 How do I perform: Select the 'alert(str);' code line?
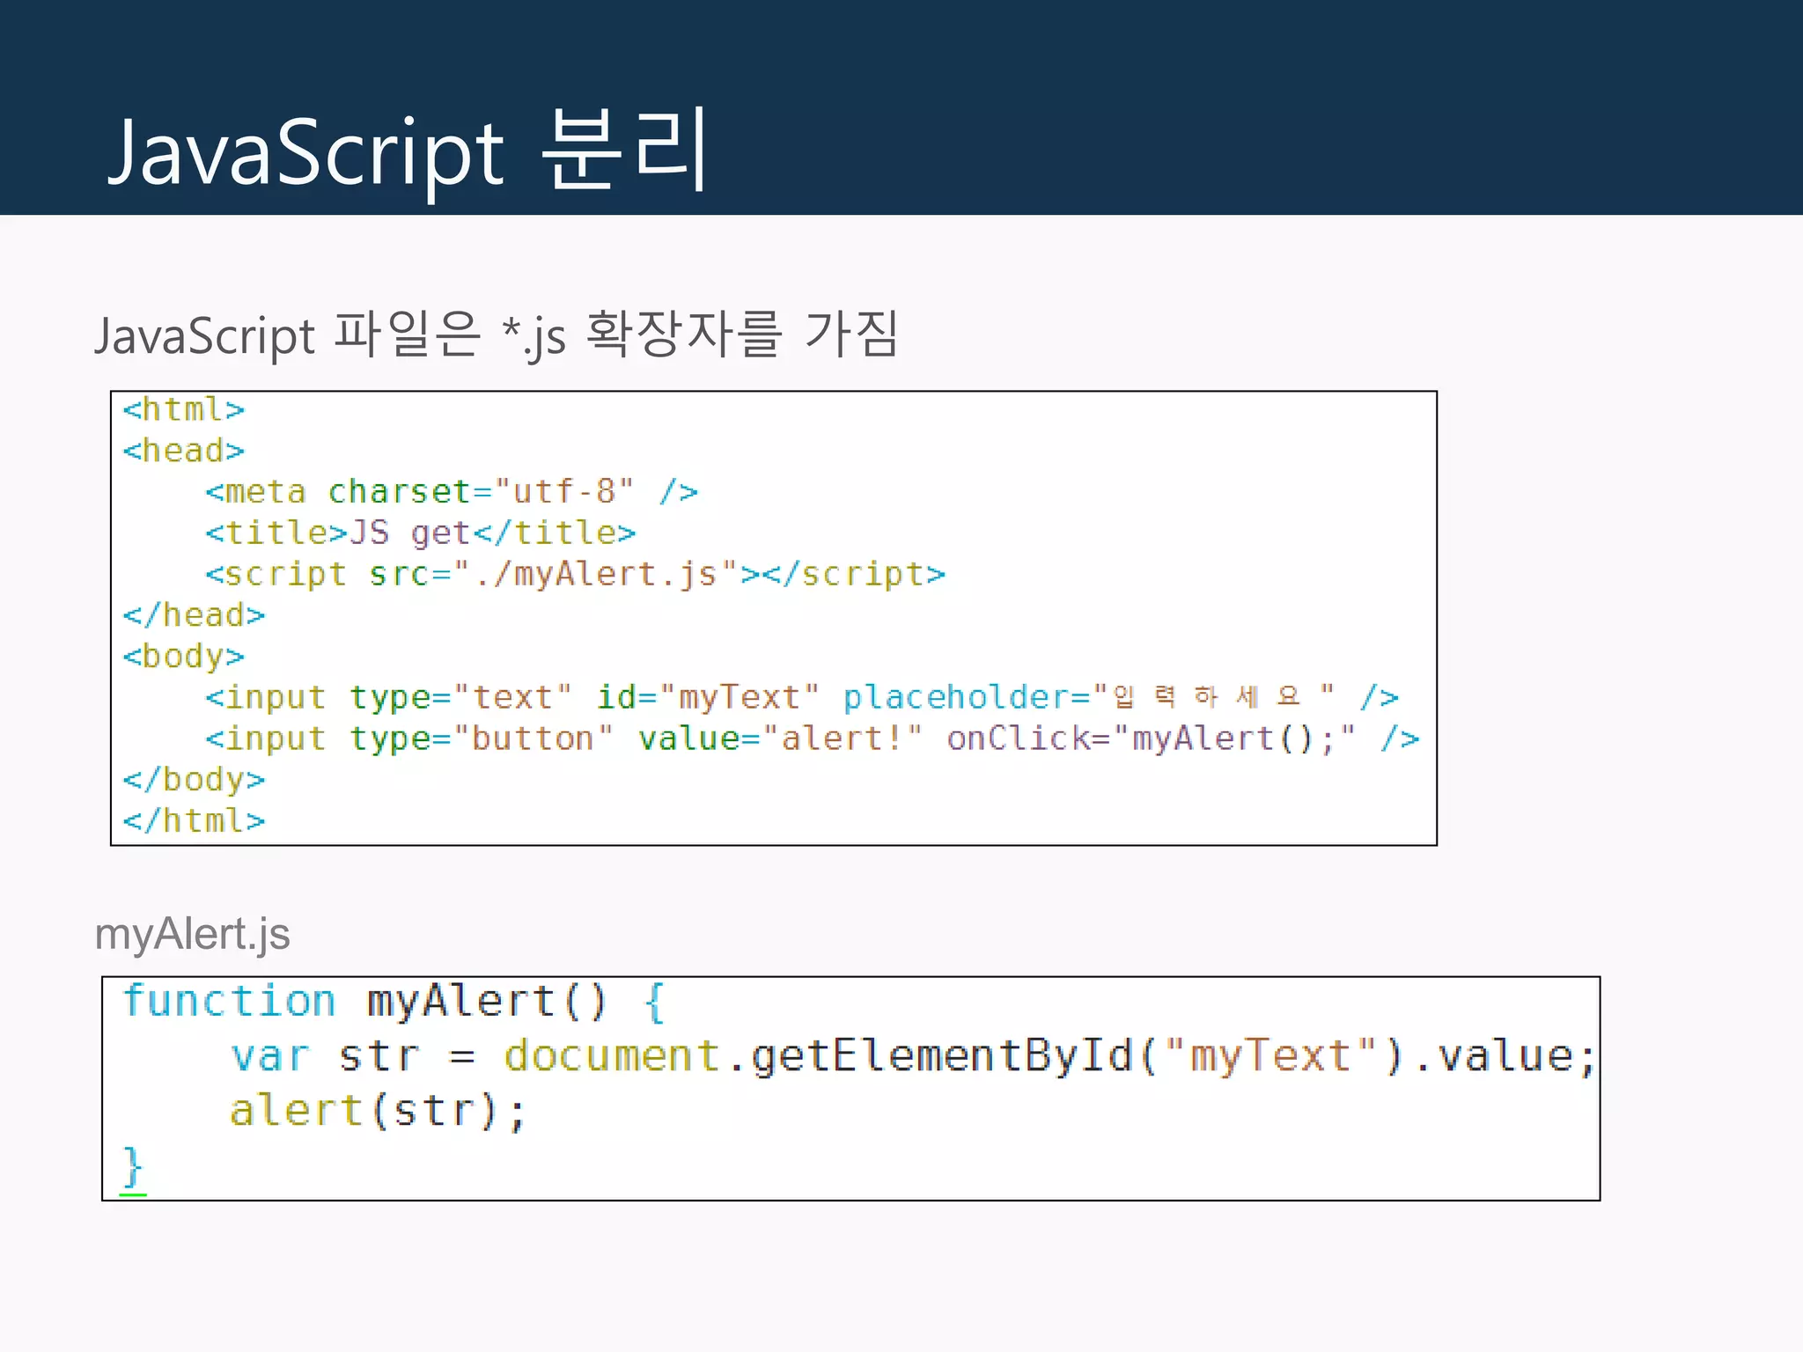(379, 1111)
